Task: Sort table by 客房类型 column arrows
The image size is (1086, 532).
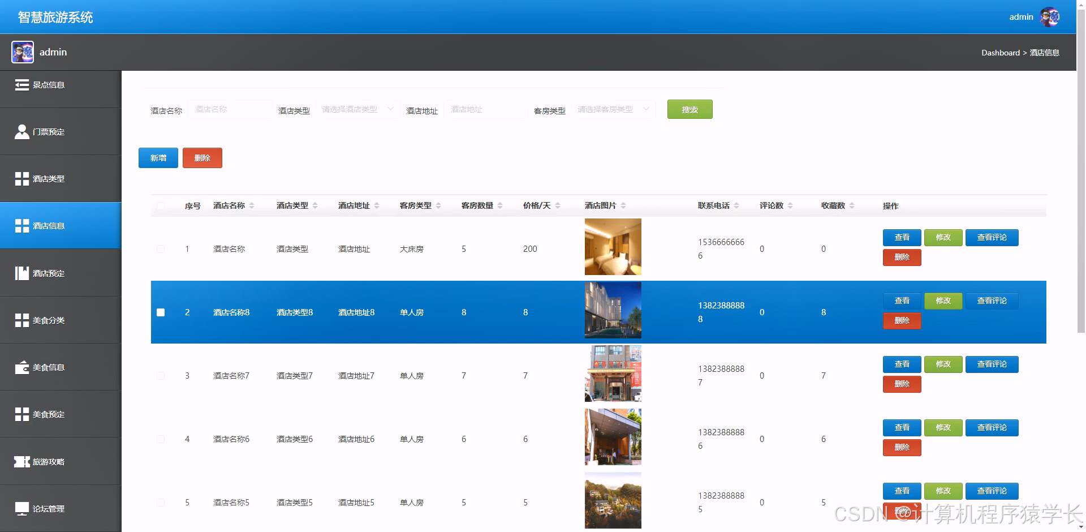Action: (438, 205)
